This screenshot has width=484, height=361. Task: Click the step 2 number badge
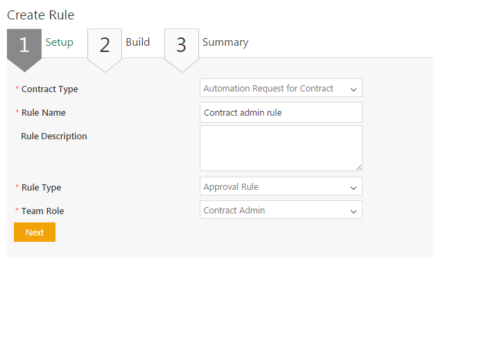[x=105, y=45]
